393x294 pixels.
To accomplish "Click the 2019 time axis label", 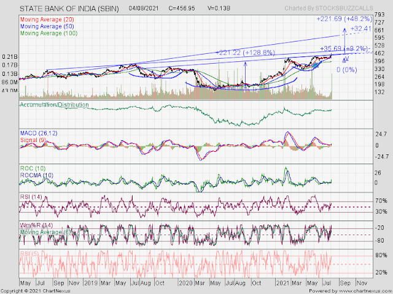I will point(91,283).
